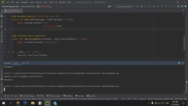Run script via gutter arrow at __main__
This screenshot has width=188, height=106.
(8, 52)
